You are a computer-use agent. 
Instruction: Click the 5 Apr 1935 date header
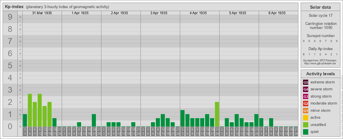tap(238, 13)
